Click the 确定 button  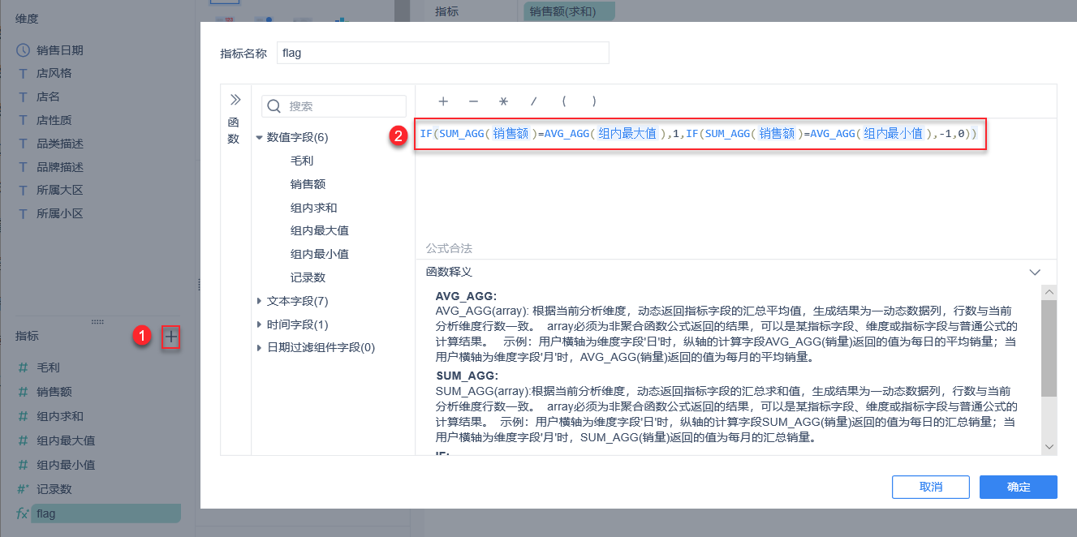(x=1018, y=487)
